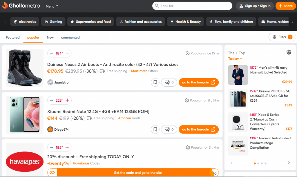Select the electronics category
The width and height of the screenshot is (297, 177).
(x=25, y=22)
